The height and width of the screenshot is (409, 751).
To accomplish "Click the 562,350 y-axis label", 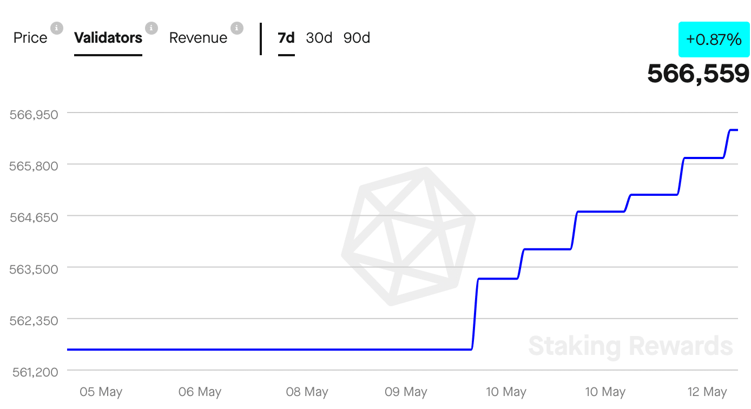I will click(34, 320).
